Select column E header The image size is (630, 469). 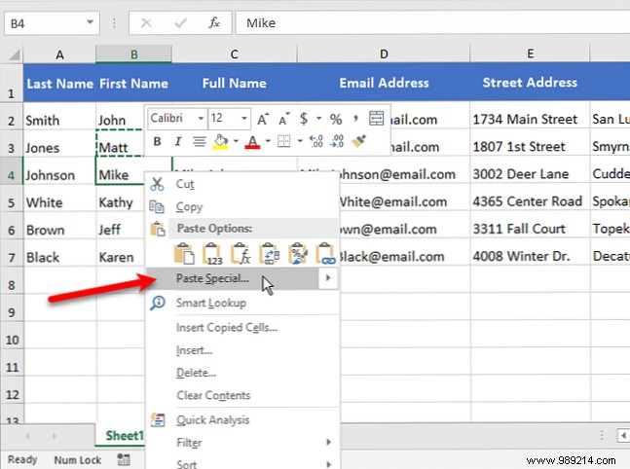pos(530,54)
